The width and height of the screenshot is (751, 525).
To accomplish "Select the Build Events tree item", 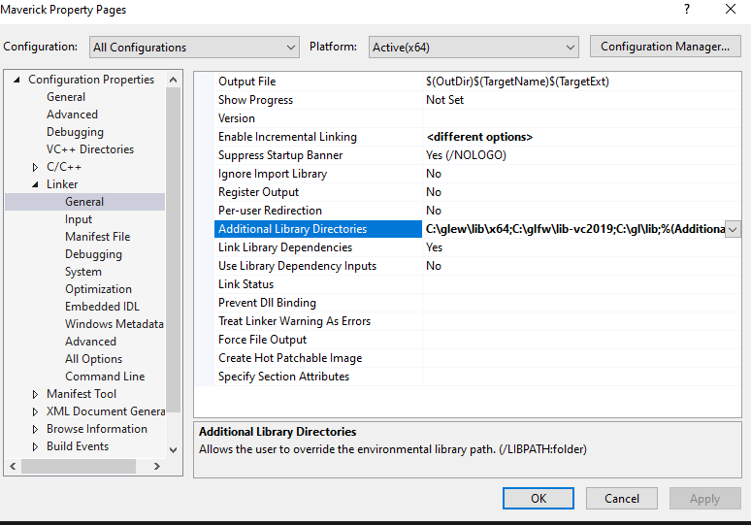I will click(x=78, y=446).
